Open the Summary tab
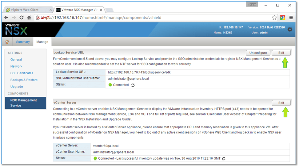 23,42
